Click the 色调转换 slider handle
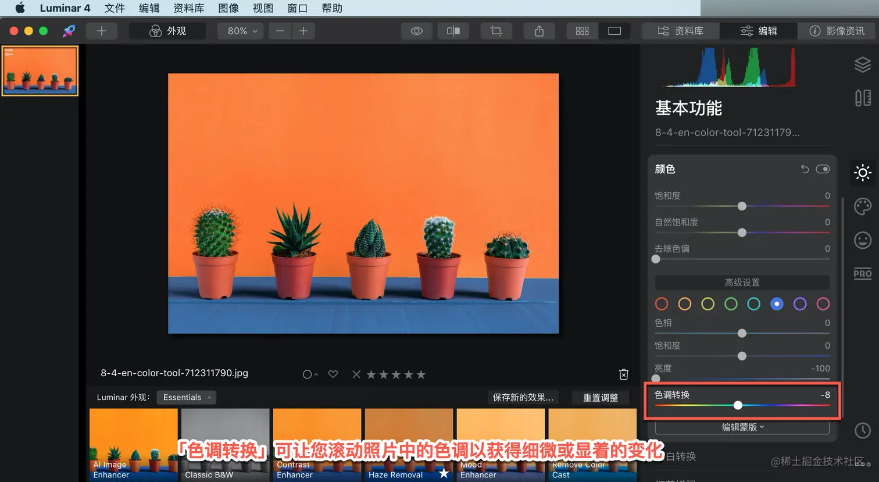879x482 pixels. [x=738, y=405]
